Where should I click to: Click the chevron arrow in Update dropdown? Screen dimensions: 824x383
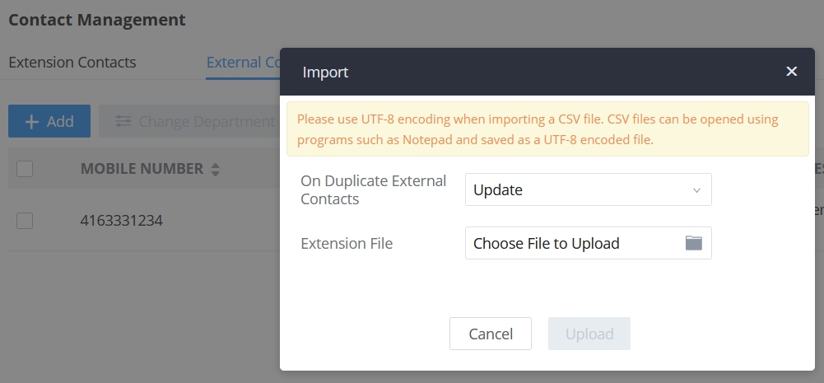[696, 190]
